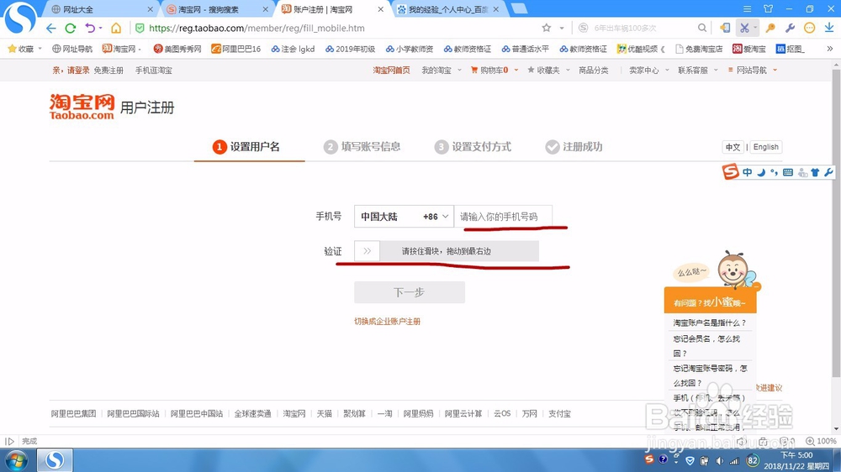Click the 下一步 button
Image resolution: width=841 pixels, height=472 pixels.
(410, 292)
